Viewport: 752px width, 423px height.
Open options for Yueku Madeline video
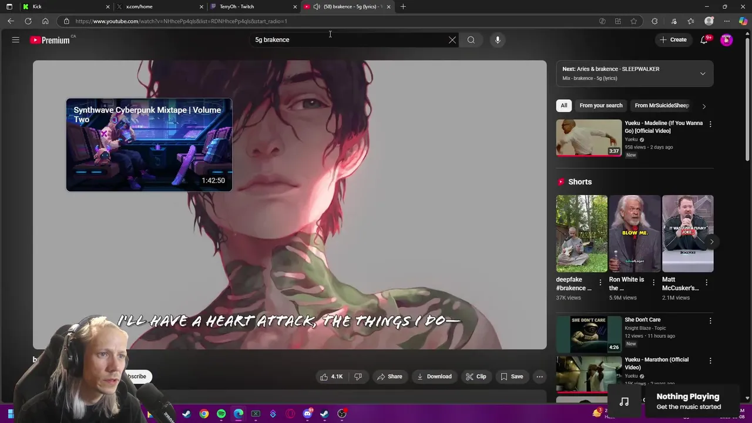[710, 124]
